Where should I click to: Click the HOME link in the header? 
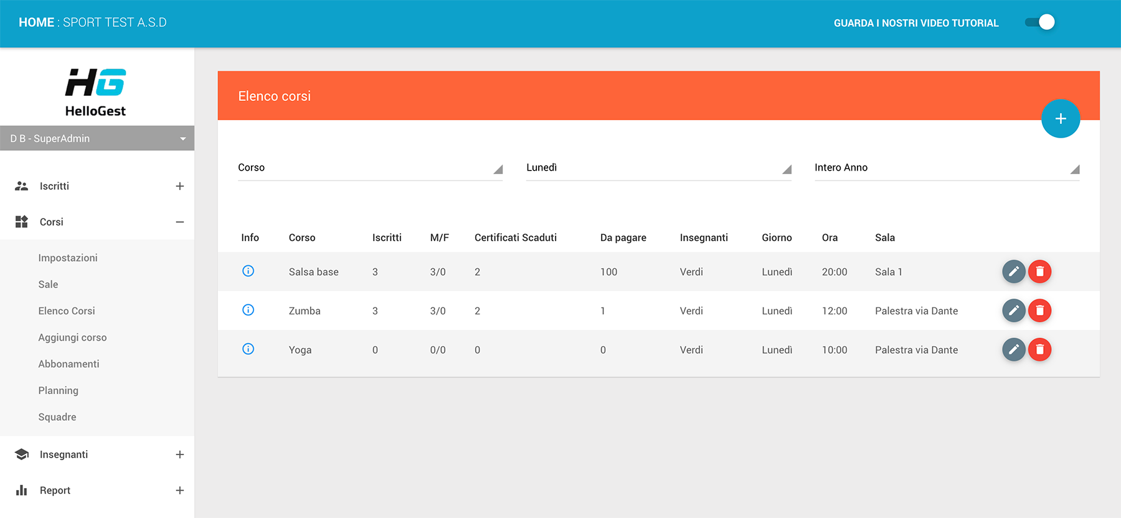click(36, 22)
